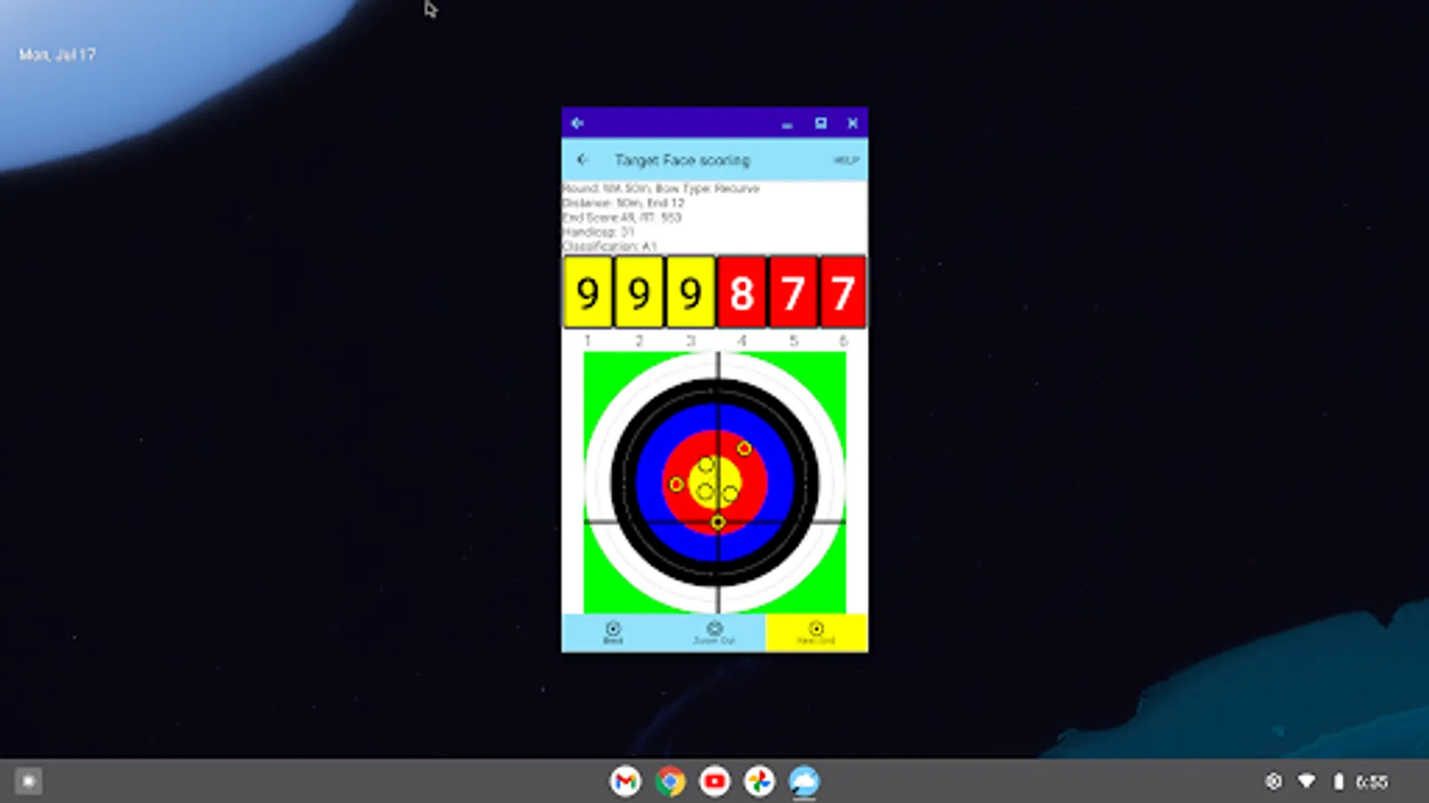This screenshot has height=803, width=1429.
Task: Click the lower-right arrow marker in the gold
Action: pos(731,494)
